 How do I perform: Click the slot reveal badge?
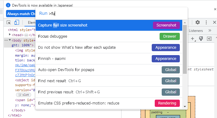click(x=24, y=95)
